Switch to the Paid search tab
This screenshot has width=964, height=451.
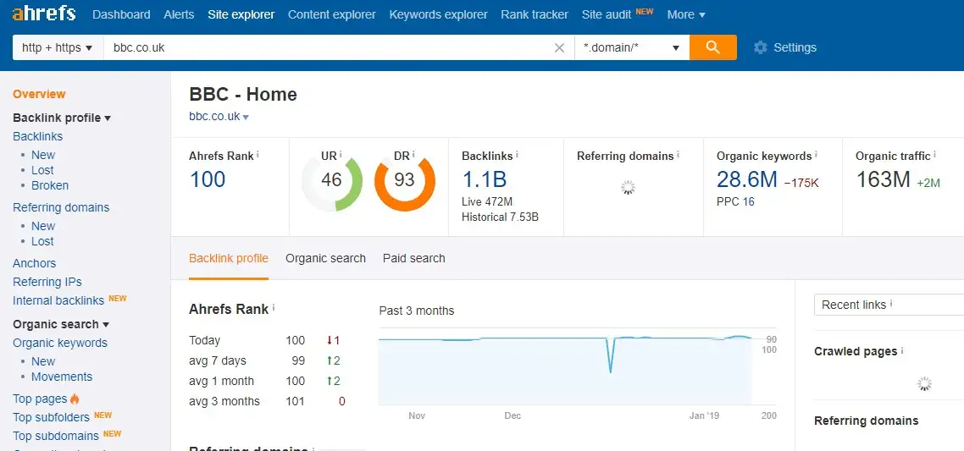pyautogui.click(x=413, y=259)
